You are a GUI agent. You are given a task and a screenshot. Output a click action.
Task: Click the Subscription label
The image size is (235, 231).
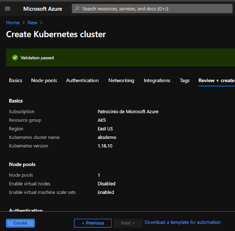point(22,111)
